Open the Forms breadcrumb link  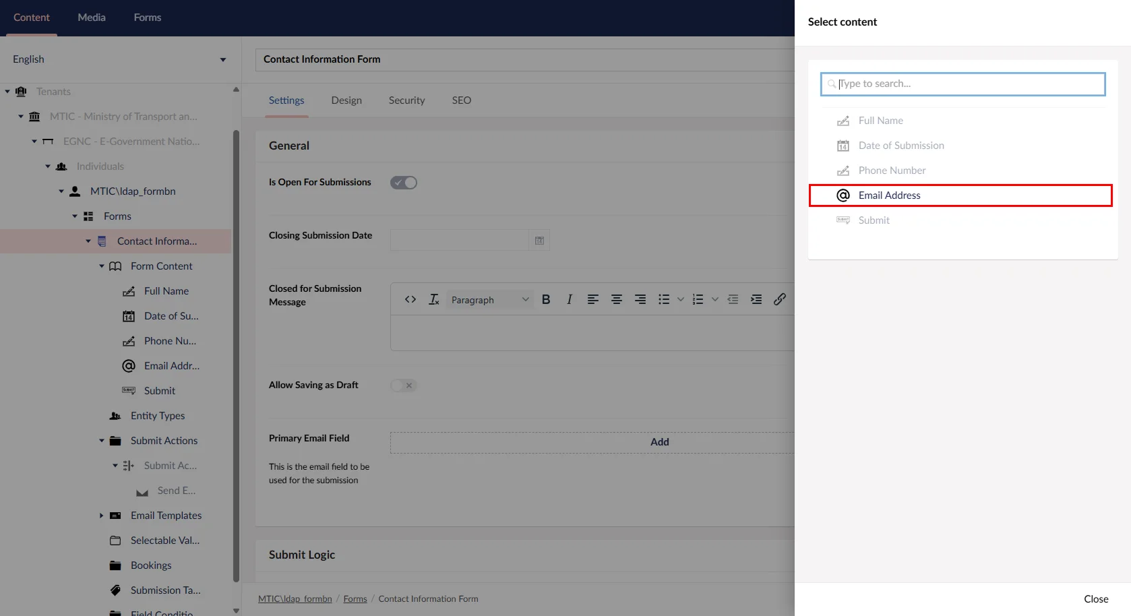coord(355,599)
